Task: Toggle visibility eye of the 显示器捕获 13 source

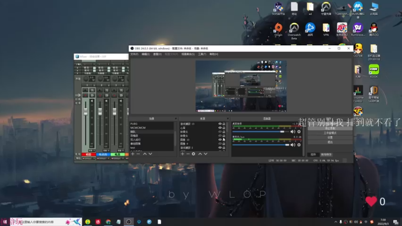Action: coord(220,124)
